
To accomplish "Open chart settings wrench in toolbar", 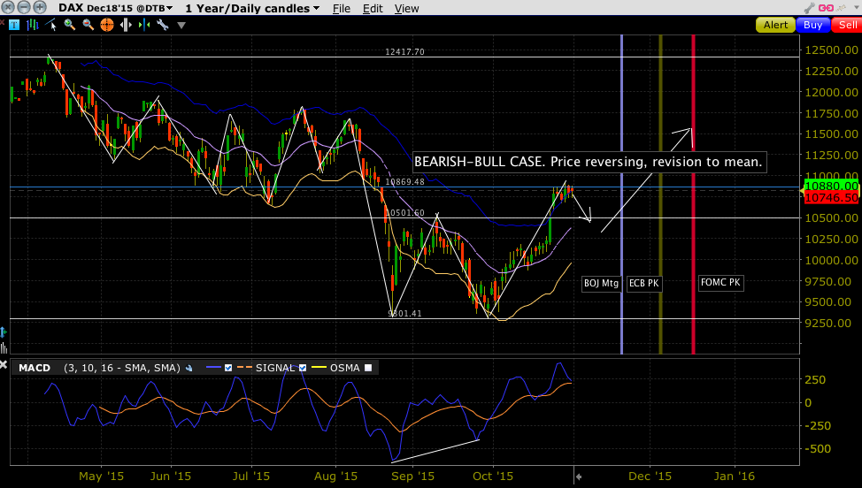I will tap(163, 25).
